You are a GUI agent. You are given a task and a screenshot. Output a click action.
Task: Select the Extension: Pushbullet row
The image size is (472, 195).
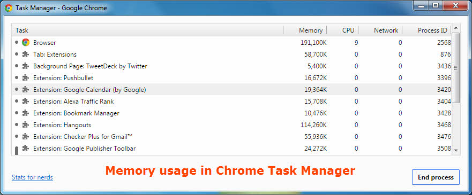[232, 77]
